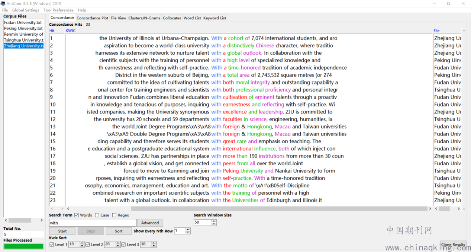The height and width of the screenshot is (252, 471).
Task: Toggle the Level 2 sort checkbox
Action: coord(88,245)
